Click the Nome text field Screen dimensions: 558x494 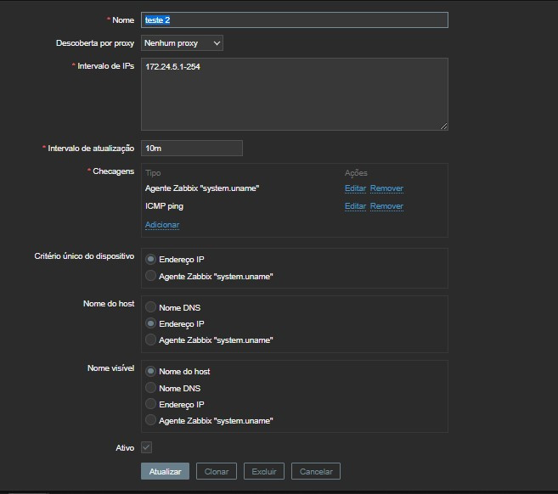point(294,20)
